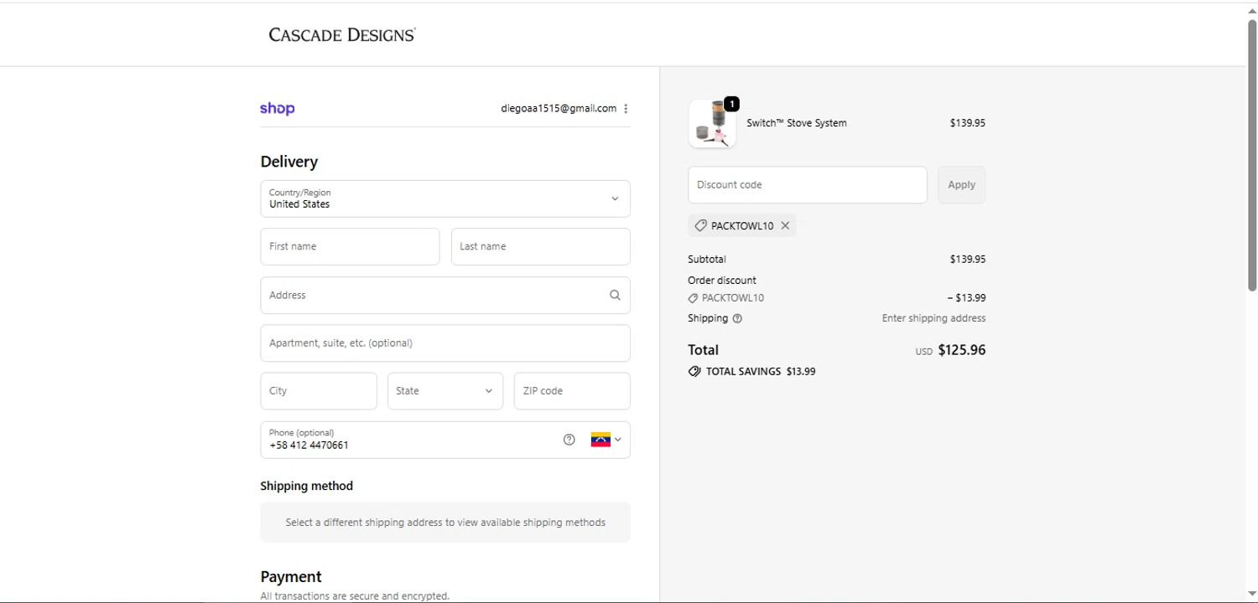
Task: Click the City input field
Action: [x=319, y=391]
